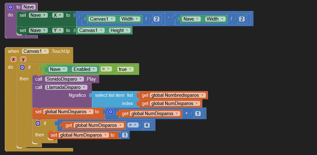Open the SonidoDisparo component dropdown
Viewport: 317px width, 155px height.
(x=81, y=79)
